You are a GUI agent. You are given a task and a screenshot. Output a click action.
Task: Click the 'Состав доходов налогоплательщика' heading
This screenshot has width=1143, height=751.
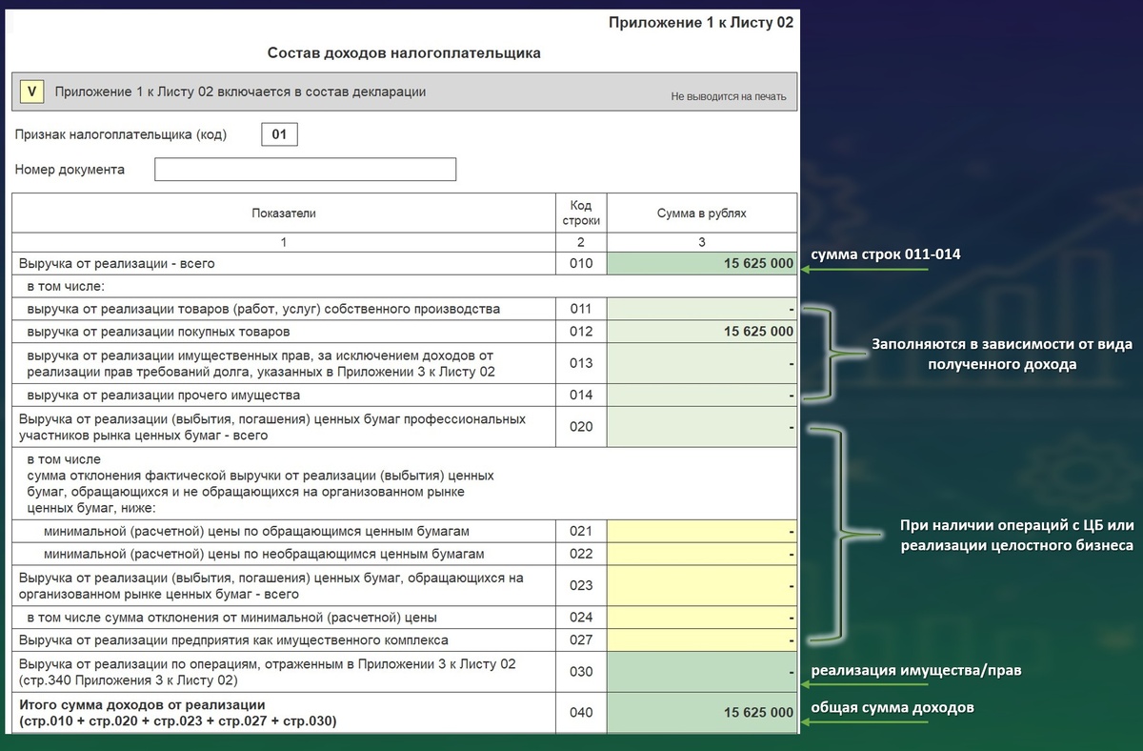coord(404,53)
